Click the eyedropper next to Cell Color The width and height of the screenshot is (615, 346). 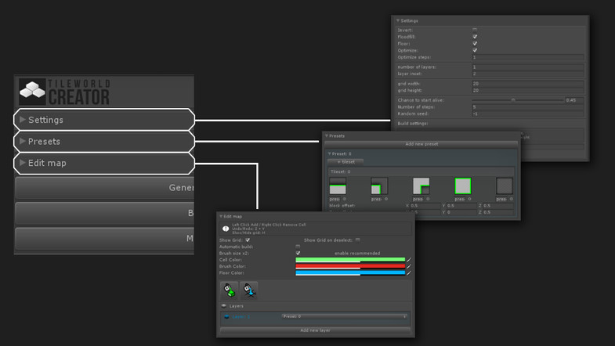pyautogui.click(x=409, y=259)
